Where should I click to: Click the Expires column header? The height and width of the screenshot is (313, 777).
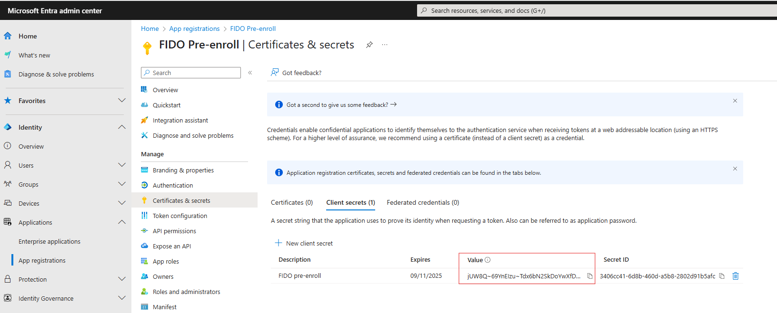coord(420,260)
